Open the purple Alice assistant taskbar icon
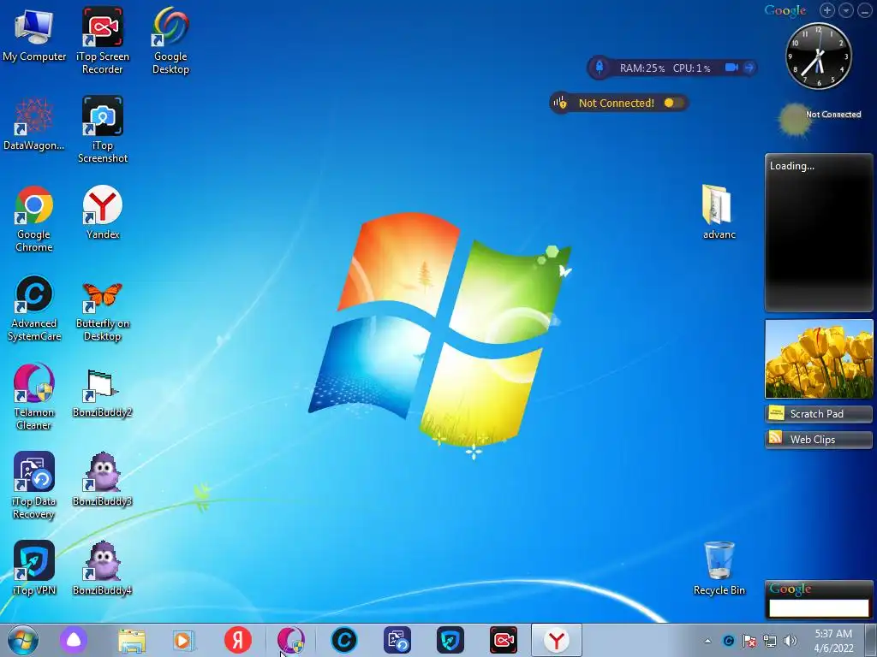The image size is (877, 657). [x=74, y=640]
